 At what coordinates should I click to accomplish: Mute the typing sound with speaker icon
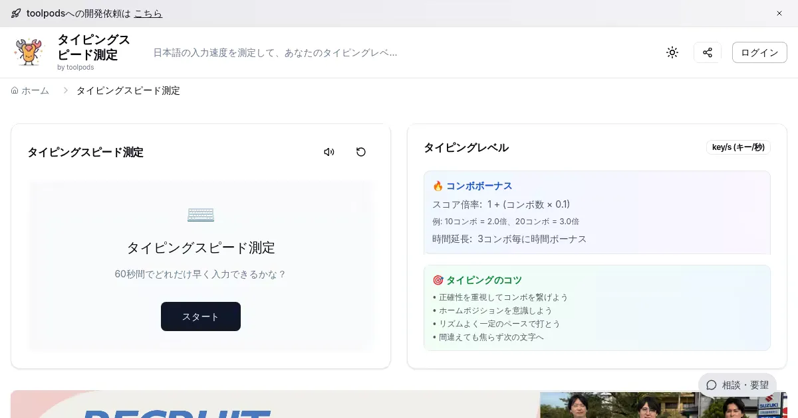click(x=329, y=152)
